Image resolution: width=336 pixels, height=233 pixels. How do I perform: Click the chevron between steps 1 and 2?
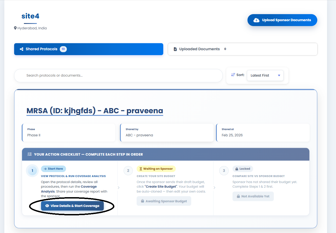pyautogui.click(x=118, y=187)
